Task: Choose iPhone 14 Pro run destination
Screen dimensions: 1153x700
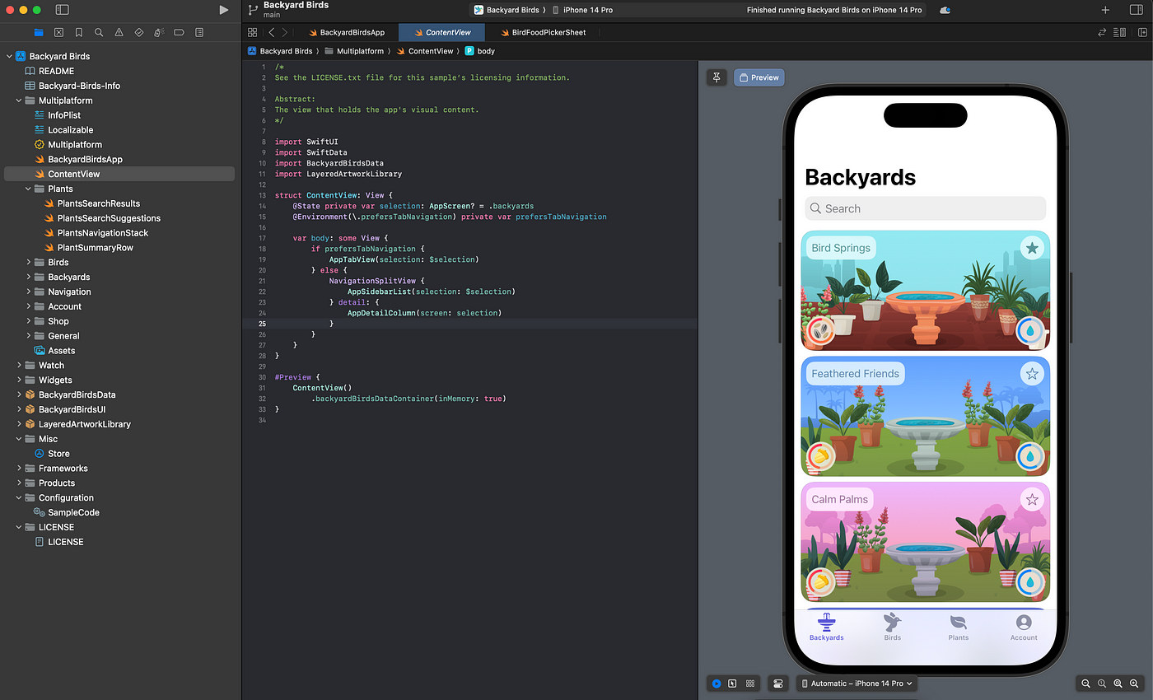Action: click(582, 10)
